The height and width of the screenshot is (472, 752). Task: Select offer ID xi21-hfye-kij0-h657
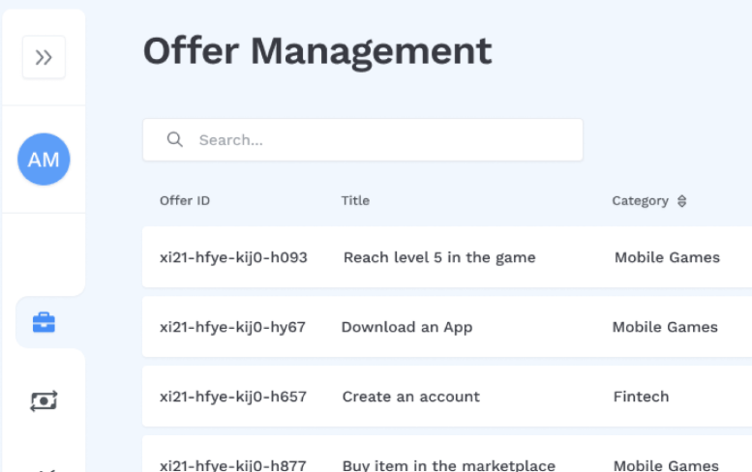coord(232,397)
